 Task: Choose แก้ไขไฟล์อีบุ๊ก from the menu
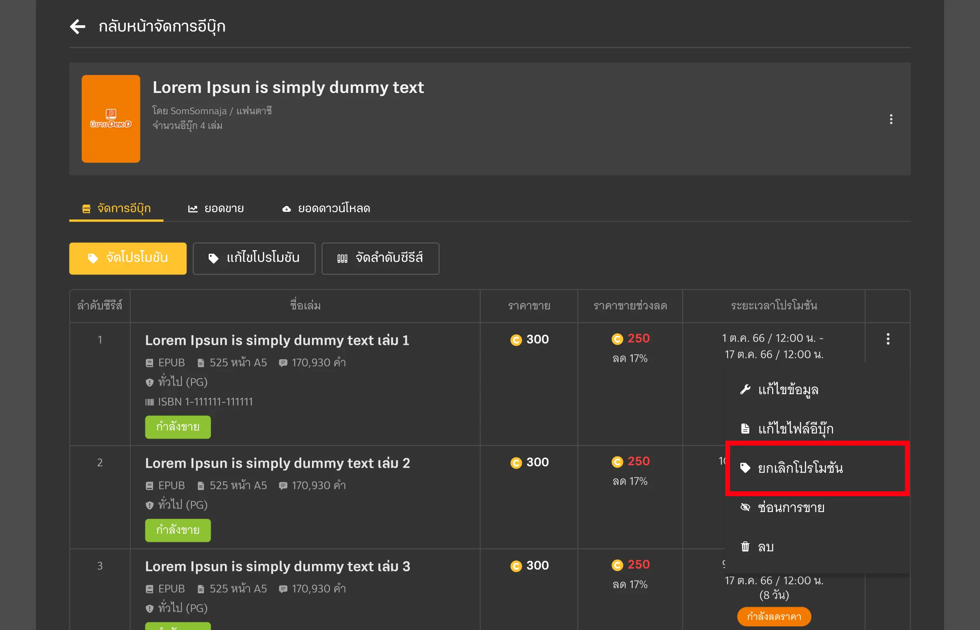click(817, 429)
